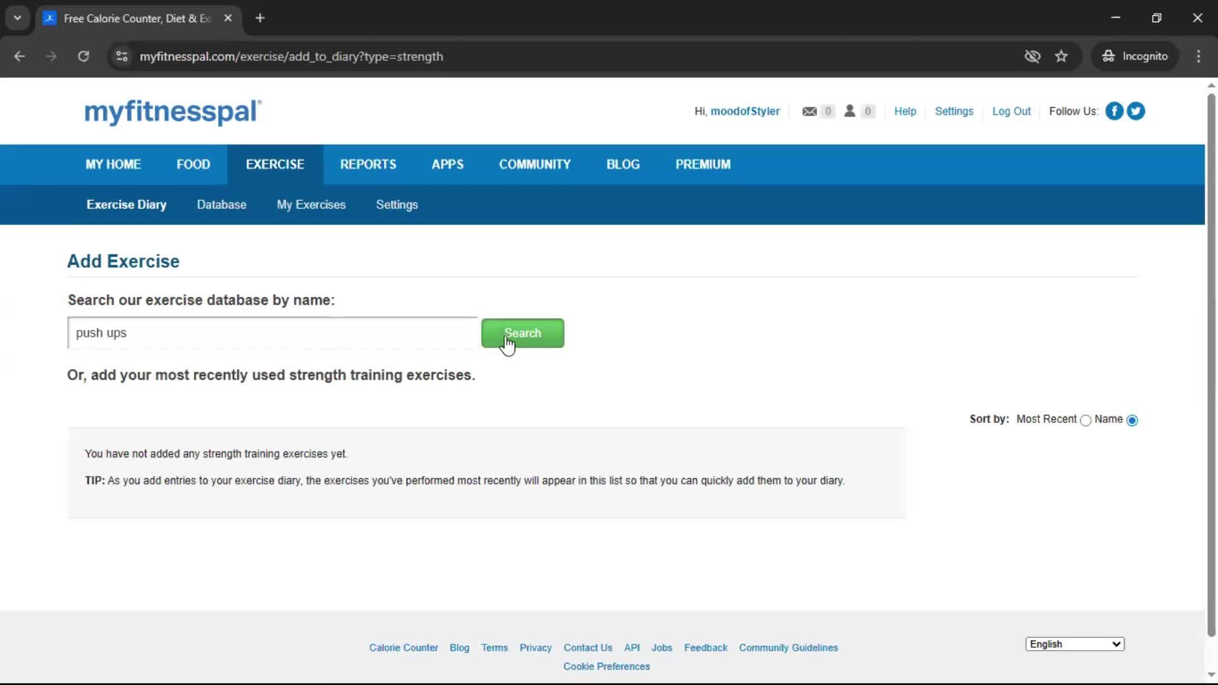The width and height of the screenshot is (1218, 685).
Task: Open the Help link
Action: (905, 112)
